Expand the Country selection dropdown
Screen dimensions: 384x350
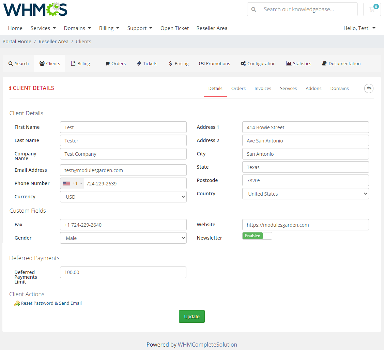click(305, 194)
